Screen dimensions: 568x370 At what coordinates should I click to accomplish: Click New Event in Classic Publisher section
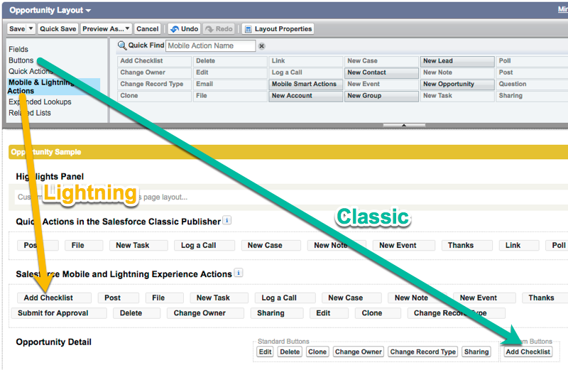click(x=403, y=245)
